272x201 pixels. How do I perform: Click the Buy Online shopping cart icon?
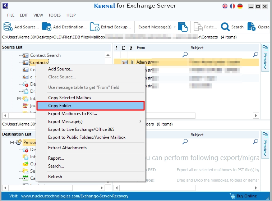(x=232, y=196)
